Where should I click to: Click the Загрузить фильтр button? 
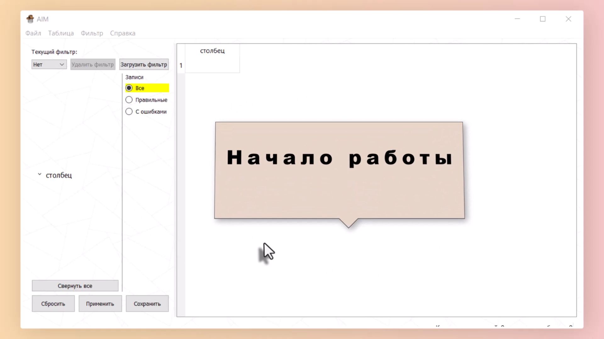click(x=144, y=64)
